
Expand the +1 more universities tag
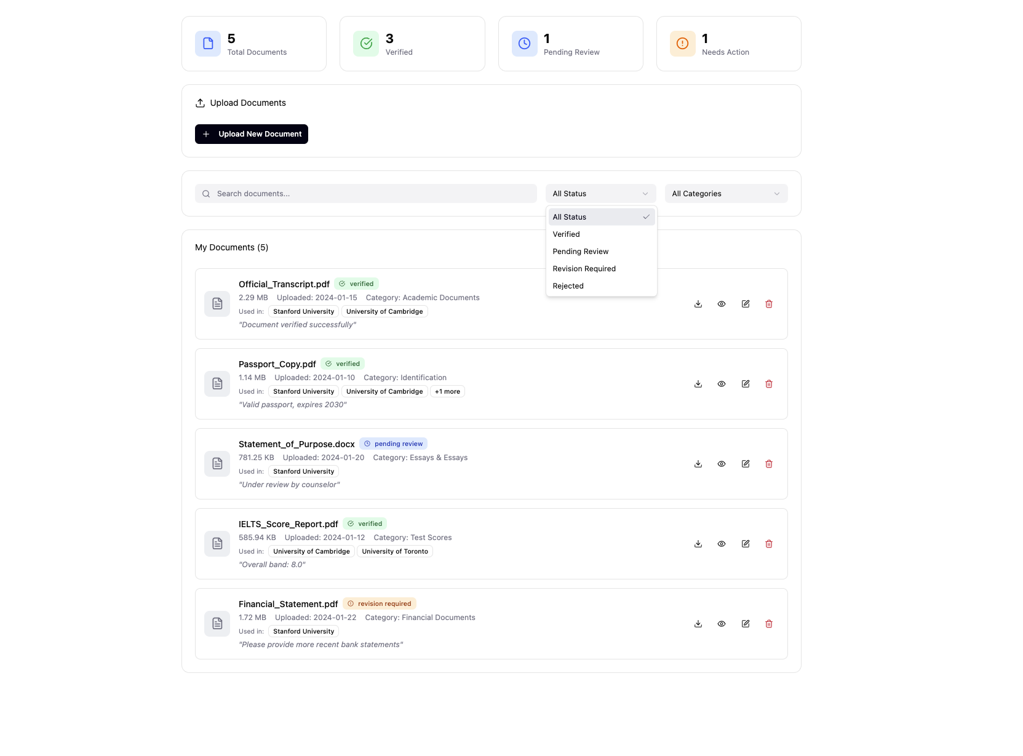(x=447, y=392)
